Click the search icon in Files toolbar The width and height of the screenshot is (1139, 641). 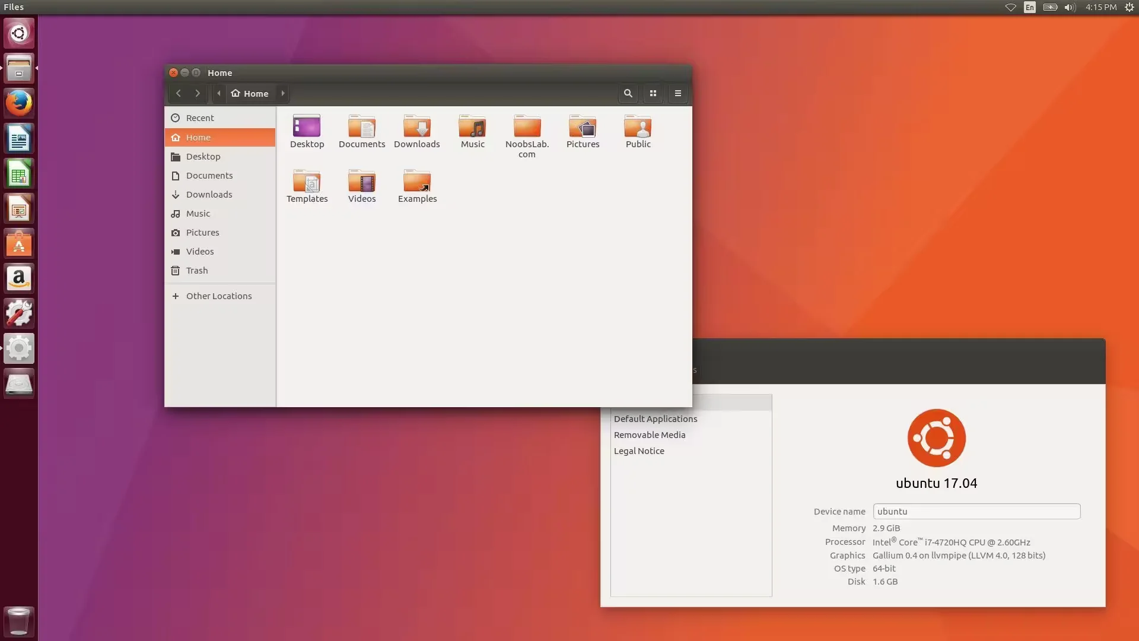(628, 93)
